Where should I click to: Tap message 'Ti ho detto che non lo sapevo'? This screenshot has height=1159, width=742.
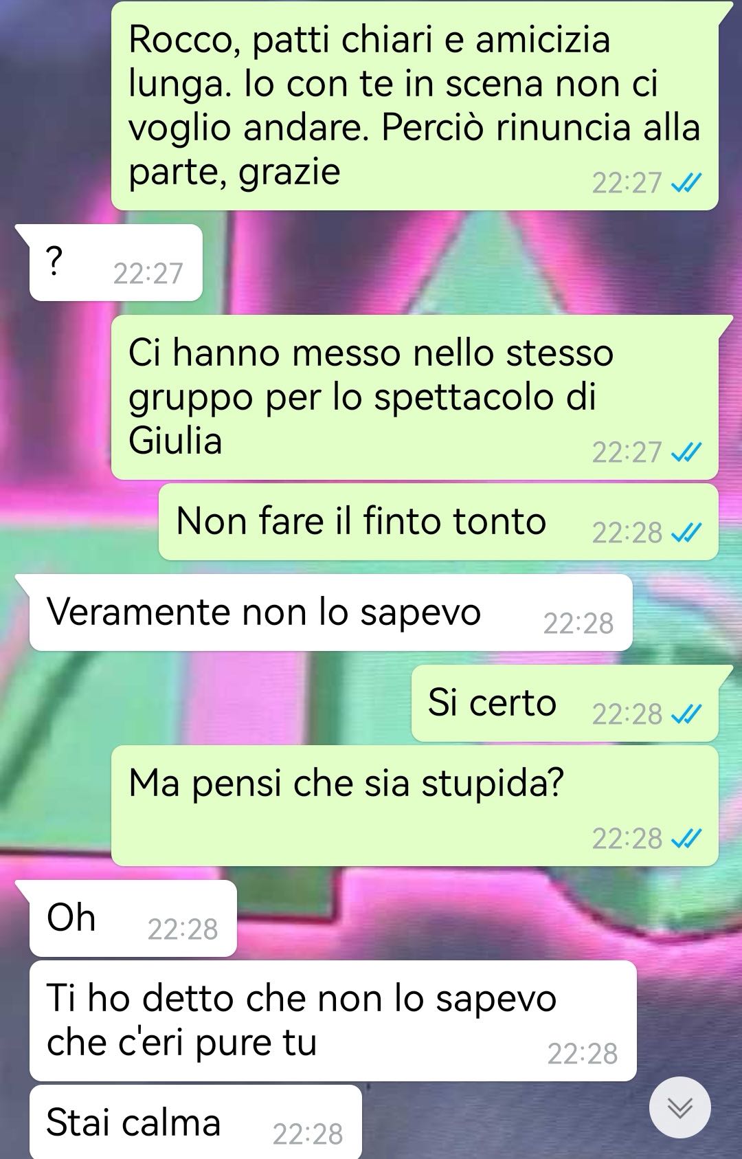click(x=333, y=1021)
